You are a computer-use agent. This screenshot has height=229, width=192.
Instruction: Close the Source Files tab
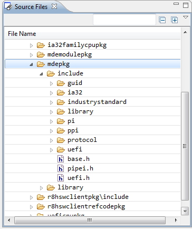pos(54,6)
